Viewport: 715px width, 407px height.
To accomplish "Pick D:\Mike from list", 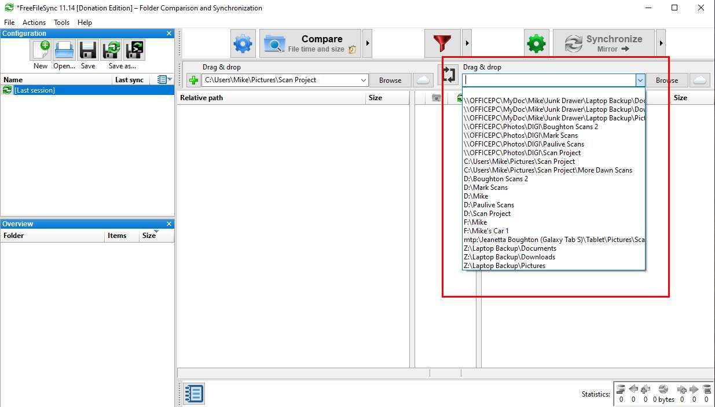I will [x=553, y=196].
